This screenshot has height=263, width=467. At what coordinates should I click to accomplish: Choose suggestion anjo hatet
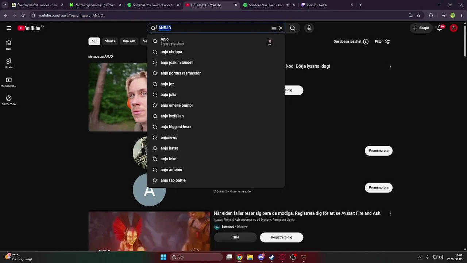[215, 148]
